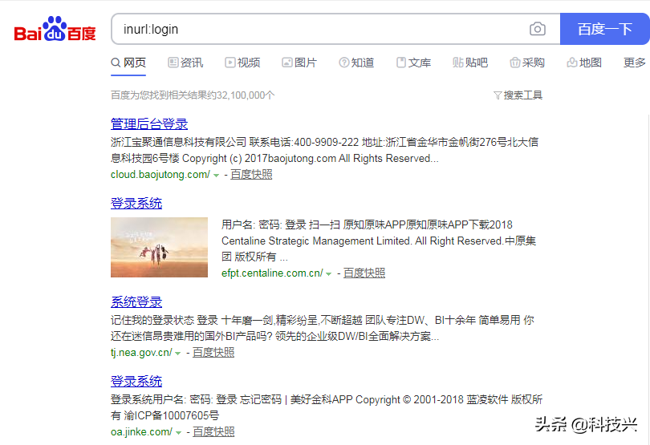
Task: Click snippet text starting 登录系统用户名
Action: [327, 407]
